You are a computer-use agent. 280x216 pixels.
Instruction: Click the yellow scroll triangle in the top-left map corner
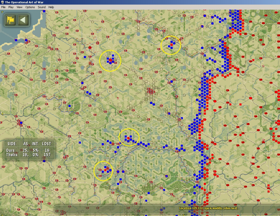[2, 12]
